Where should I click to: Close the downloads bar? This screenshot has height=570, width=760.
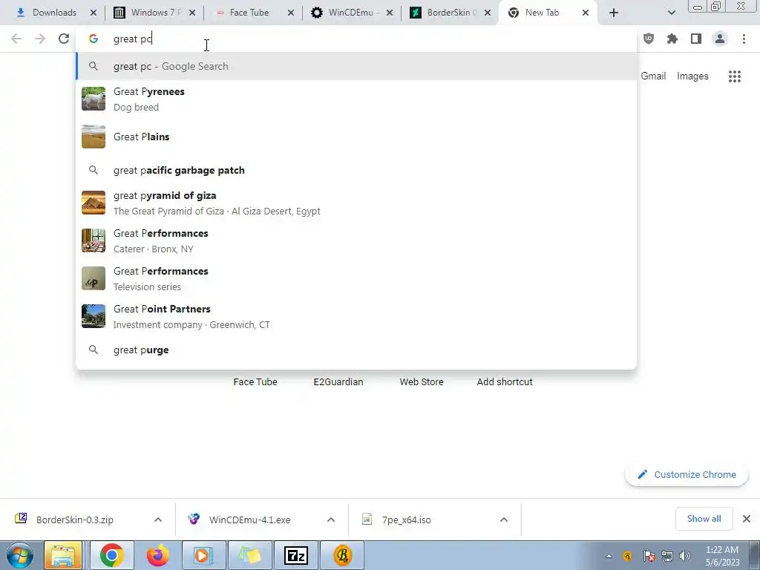coord(747,519)
